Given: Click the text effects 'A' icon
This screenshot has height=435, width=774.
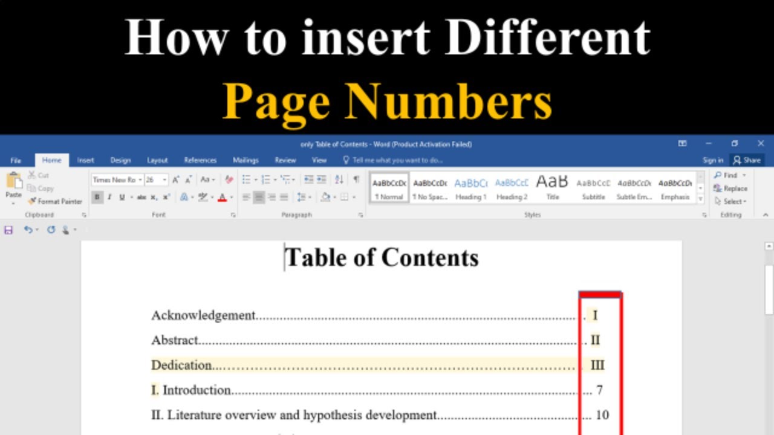Looking at the screenshot, I should coord(184,197).
